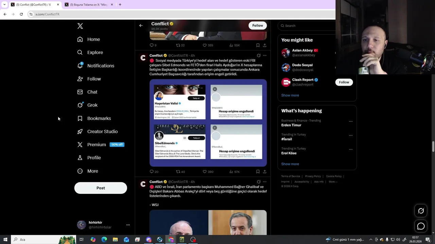Open the Privacy Policy link
435x244 pixels.
pos(313,176)
